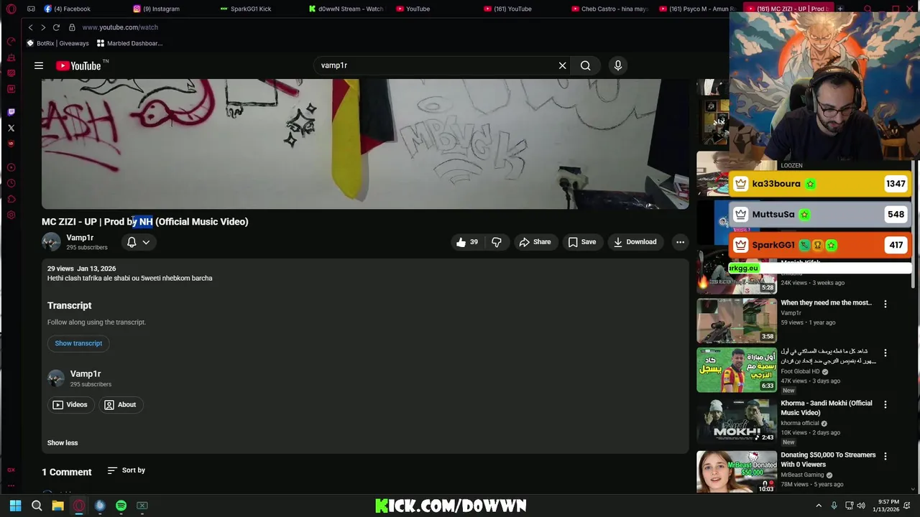Switch to the Psyco M tab
920x517 pixels.
(699, 9)
